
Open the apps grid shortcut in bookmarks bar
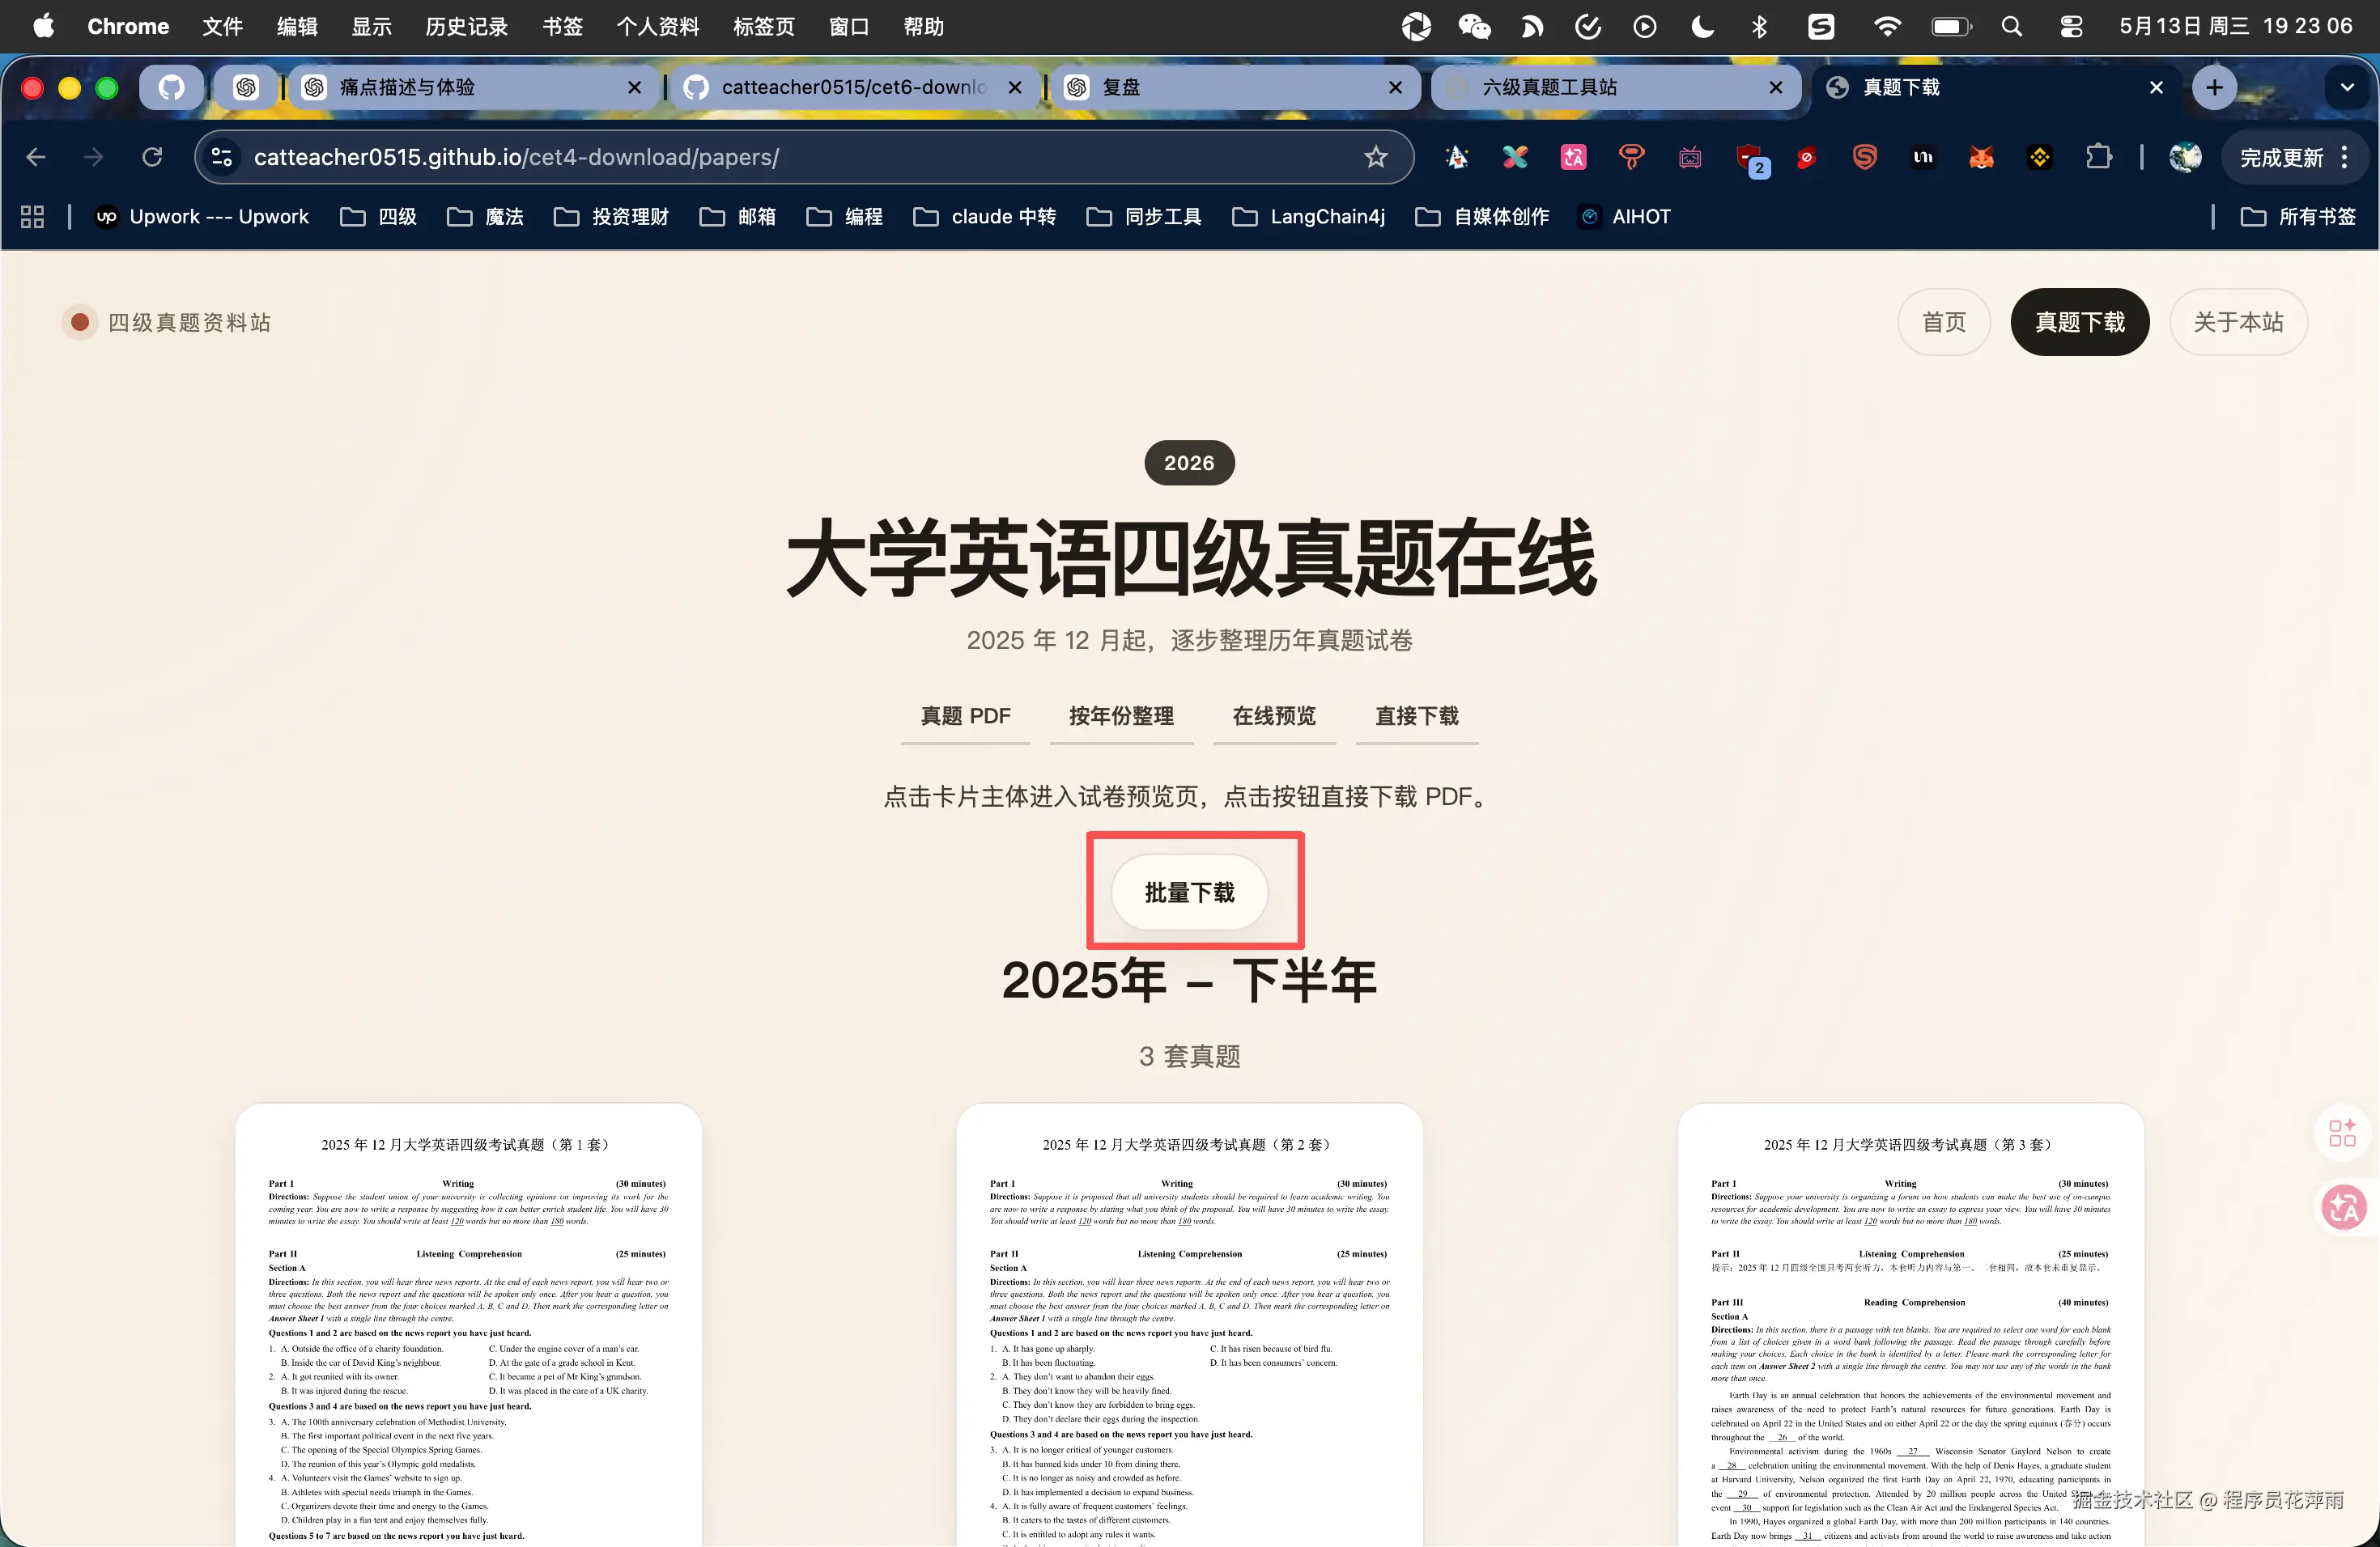point(32,217)
